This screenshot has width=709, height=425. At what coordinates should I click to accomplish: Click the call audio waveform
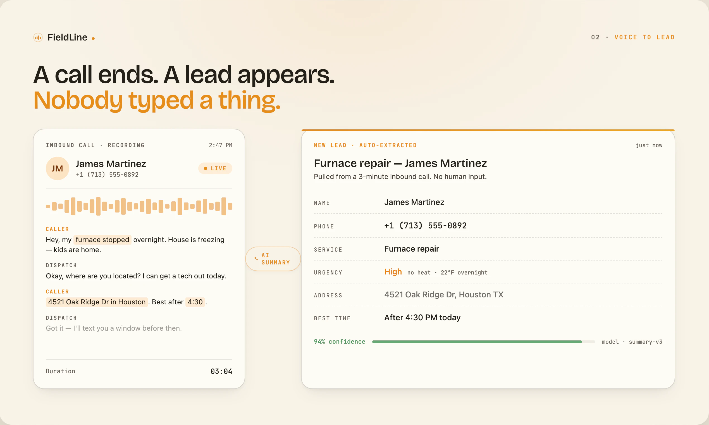pyautogui.click(x=139, y=206)
